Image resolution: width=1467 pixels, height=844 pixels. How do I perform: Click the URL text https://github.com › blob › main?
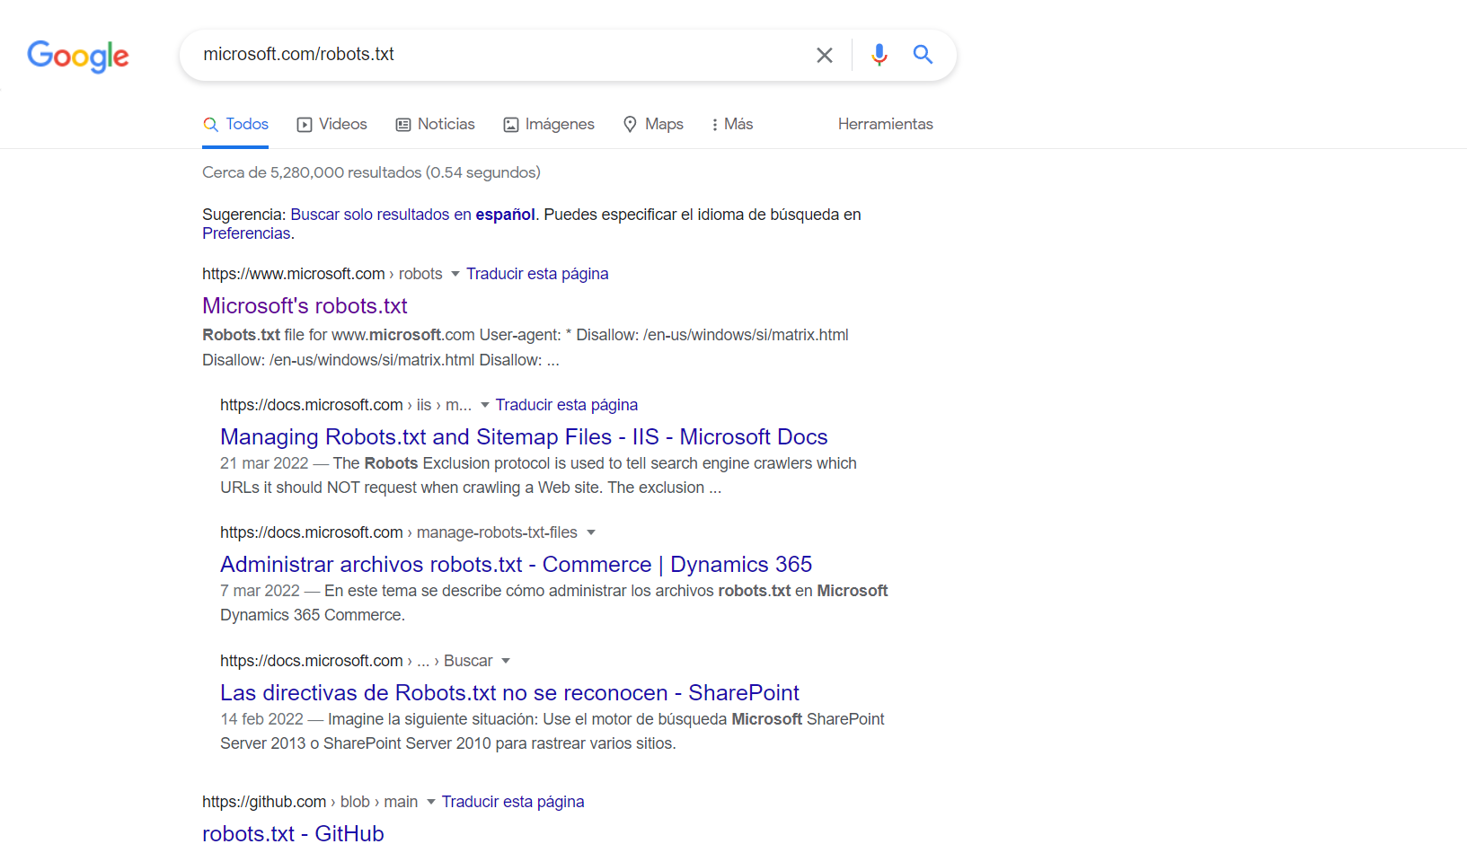pyautogui.click(x=310, y=802)
